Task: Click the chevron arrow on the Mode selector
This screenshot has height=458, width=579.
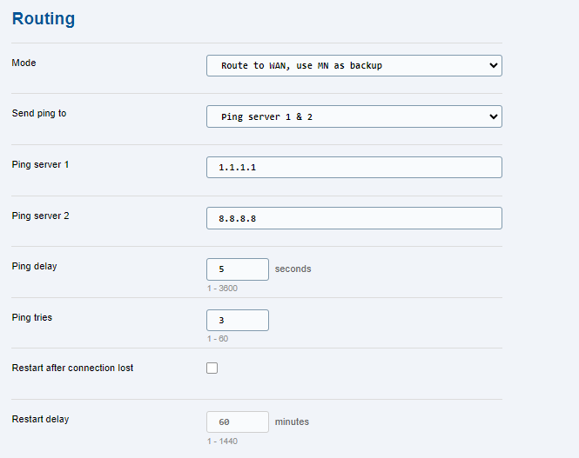Action: (493, 65)
